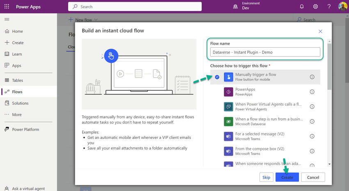Click the PowerApps trigger icon

point(228,92)
